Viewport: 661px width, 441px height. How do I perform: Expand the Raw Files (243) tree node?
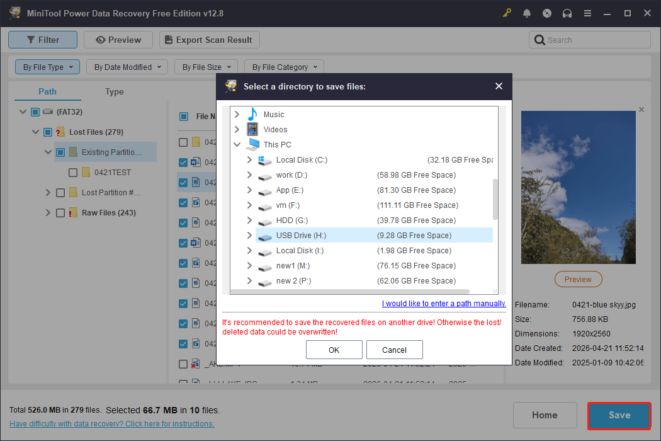coord(48,213)
